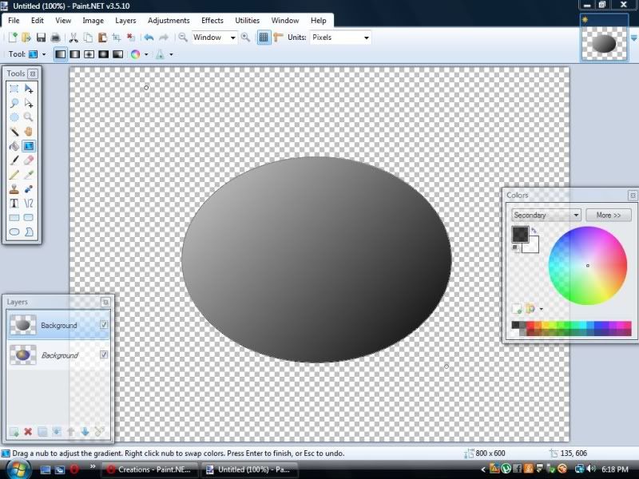Select the Zoom tool in Tools panel

(x=29, y=117)
